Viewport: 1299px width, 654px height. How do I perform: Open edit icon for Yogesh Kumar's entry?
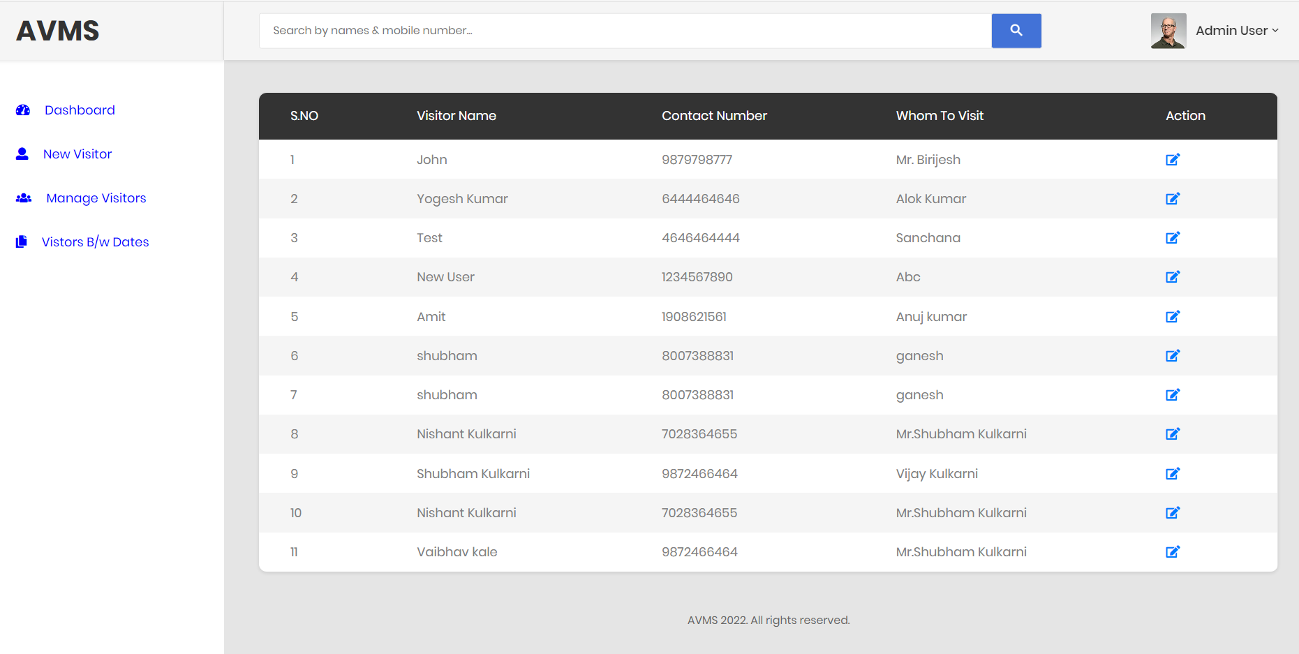click(1173, 198)
